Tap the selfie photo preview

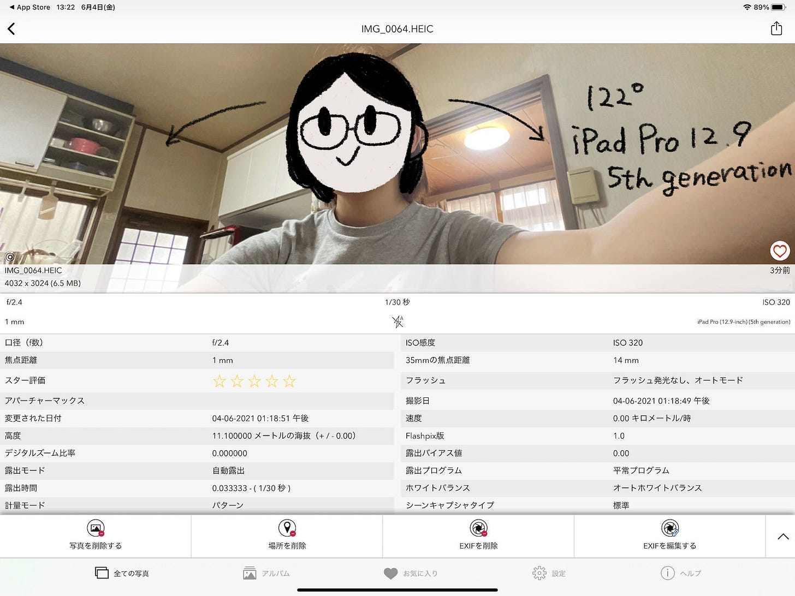397,168
